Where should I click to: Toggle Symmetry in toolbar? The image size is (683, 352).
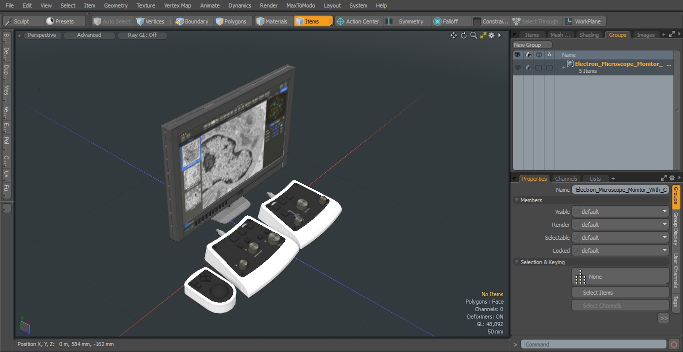click(406, 21)
